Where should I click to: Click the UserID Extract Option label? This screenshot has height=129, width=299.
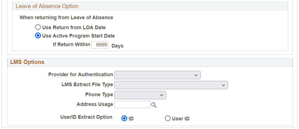(x=86, y=117)
